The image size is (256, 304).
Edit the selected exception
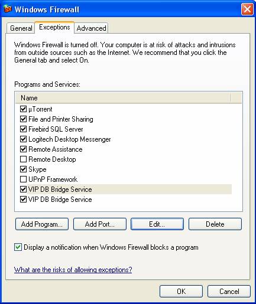[157, 224]
